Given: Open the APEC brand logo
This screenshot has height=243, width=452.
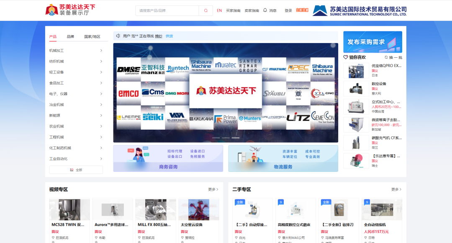Looking at the screenshot, I should coord(298,70).
